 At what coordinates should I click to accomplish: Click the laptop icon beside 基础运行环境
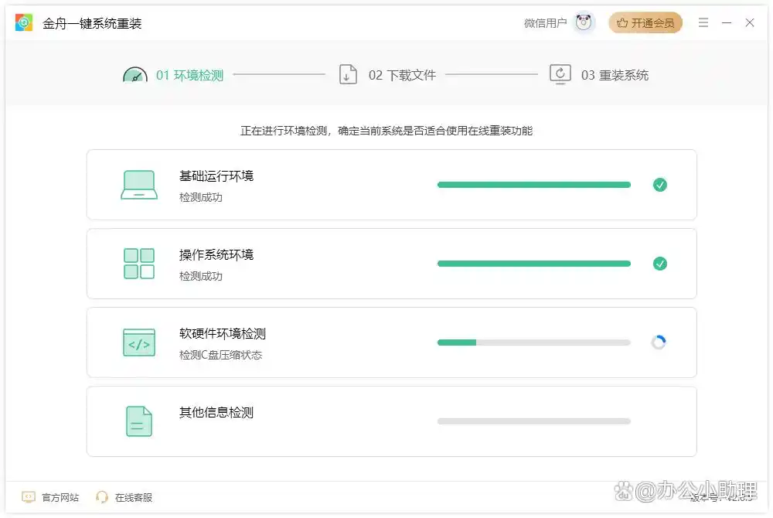pyautogui.click(x=138, y=185)
